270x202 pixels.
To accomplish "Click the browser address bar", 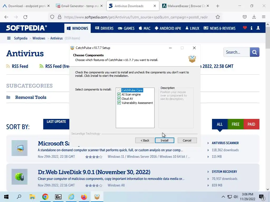I will 136,17.
